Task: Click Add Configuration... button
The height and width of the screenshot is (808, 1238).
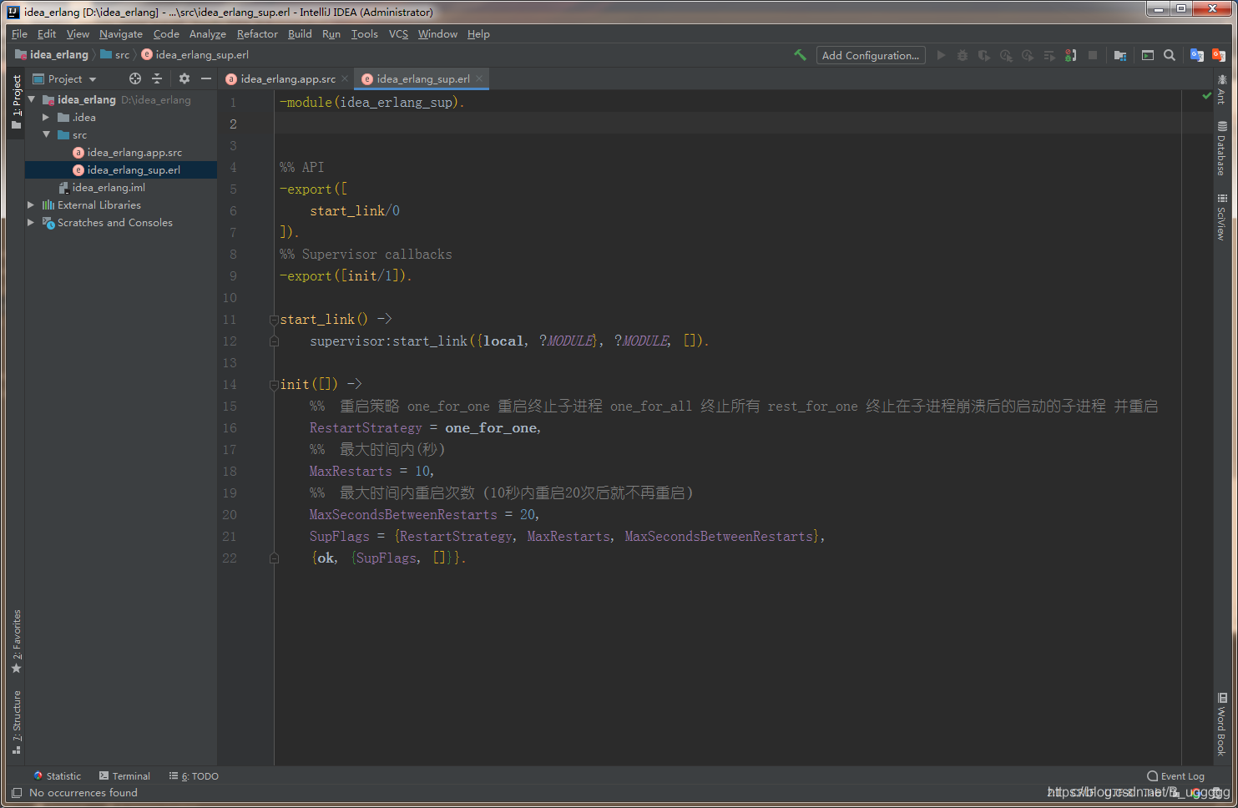Action: (871, 55)
